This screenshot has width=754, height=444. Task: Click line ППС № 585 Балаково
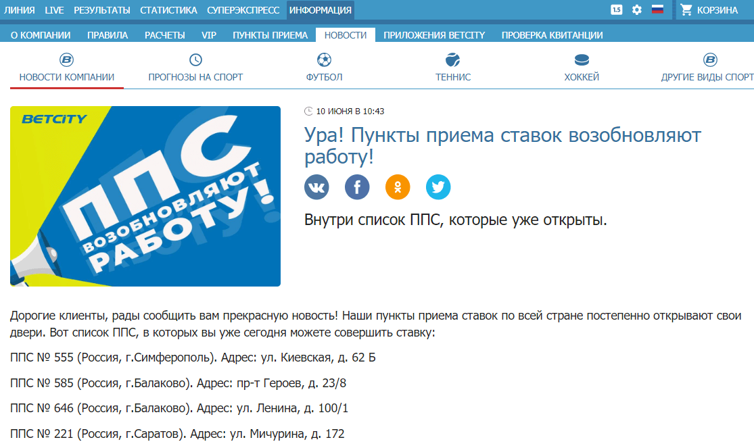(x=178, y=383)
